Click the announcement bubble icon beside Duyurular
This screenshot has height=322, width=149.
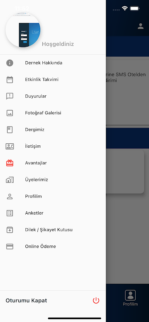click(x=10, y=96)
